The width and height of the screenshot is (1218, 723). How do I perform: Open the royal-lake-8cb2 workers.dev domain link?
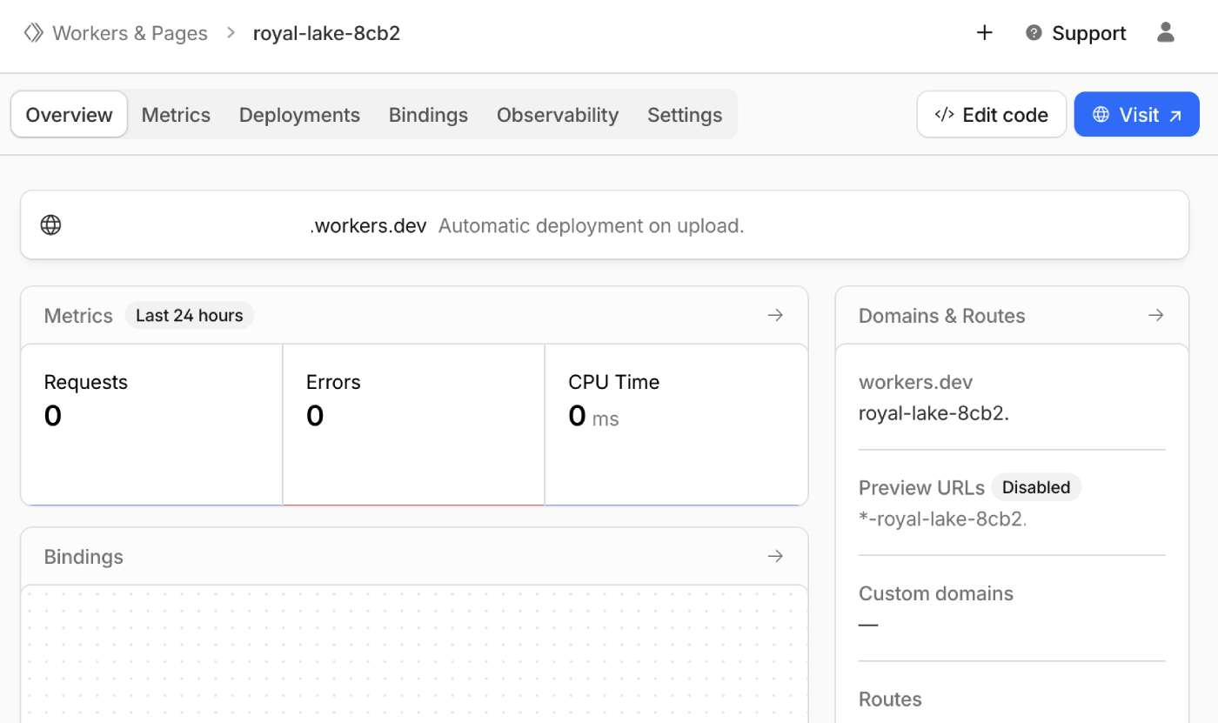934,413
